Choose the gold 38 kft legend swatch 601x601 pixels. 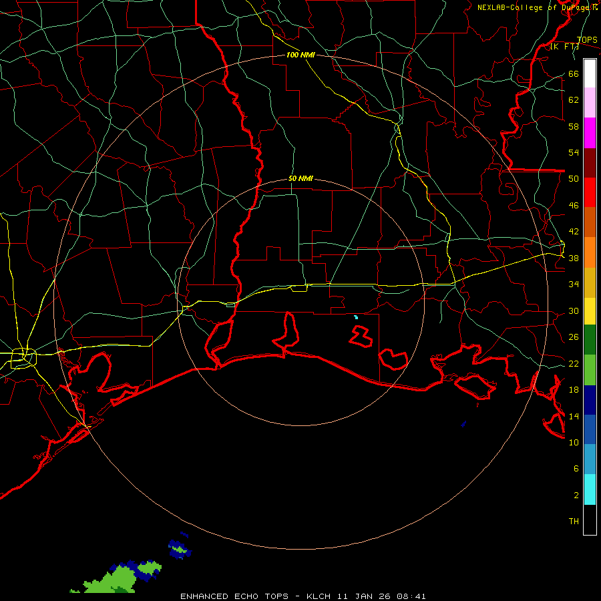(590, 282)
